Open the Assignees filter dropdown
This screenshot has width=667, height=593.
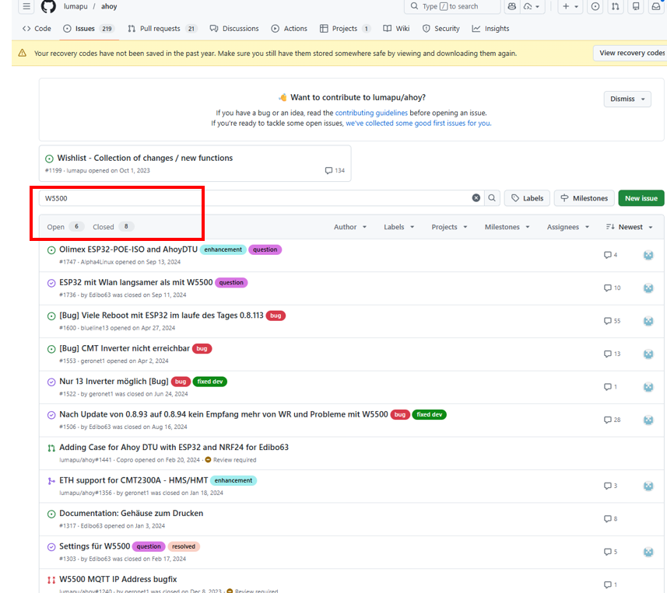tap(568, 227)
